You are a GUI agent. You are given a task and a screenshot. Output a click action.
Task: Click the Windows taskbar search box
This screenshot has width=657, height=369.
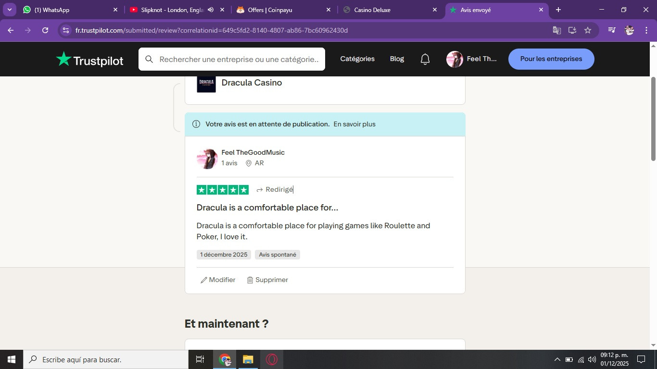[106, 359]
